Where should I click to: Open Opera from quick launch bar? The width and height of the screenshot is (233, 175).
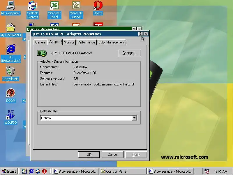tap(44, 171)
